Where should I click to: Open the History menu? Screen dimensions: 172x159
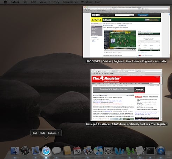point(54,2)
